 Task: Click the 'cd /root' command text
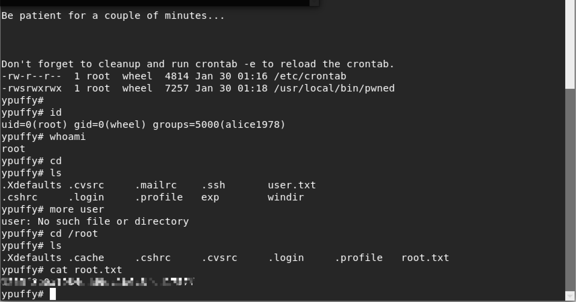coord(74,233)
